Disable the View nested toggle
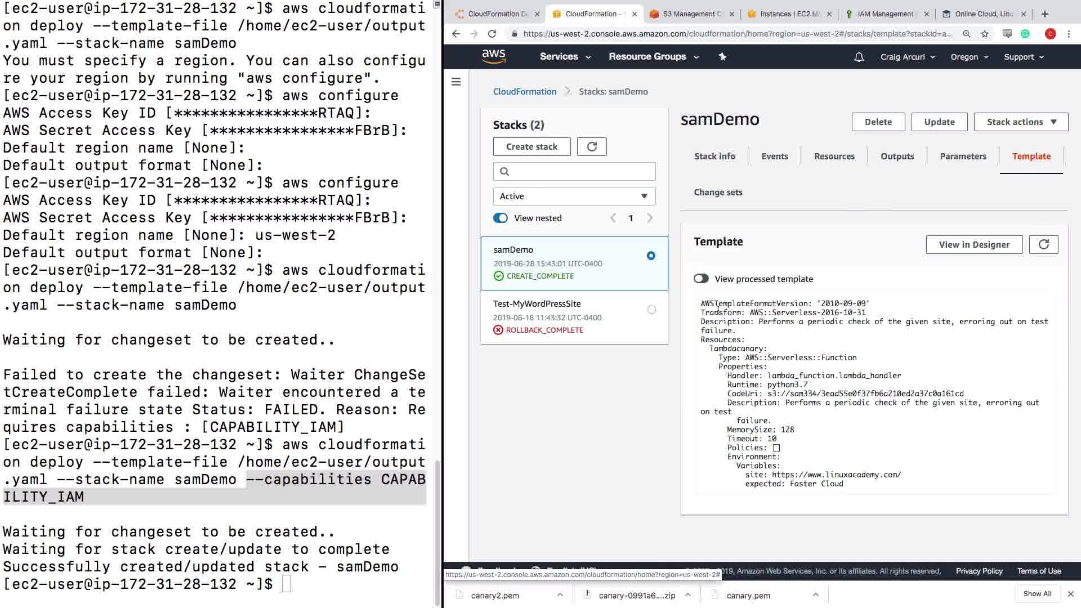The image size is (1081, 608). point(501,218)
